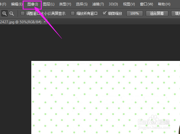Select the zoom in magnifier icon

click(4, 13)
